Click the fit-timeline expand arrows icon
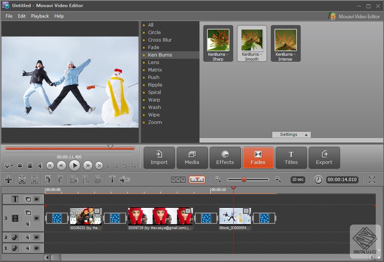This screenshot has width=384, height=262. tap(372, 180)
